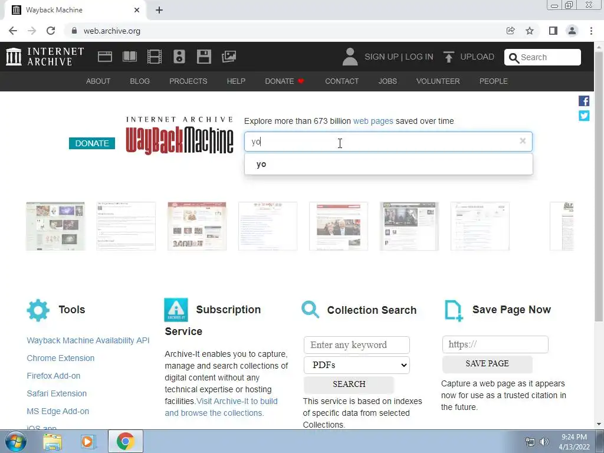Image resolution: width=604 pixels, height=453 pixels.
Task: Open the VOLUNTEER menu item
Action: click(438, 81)
